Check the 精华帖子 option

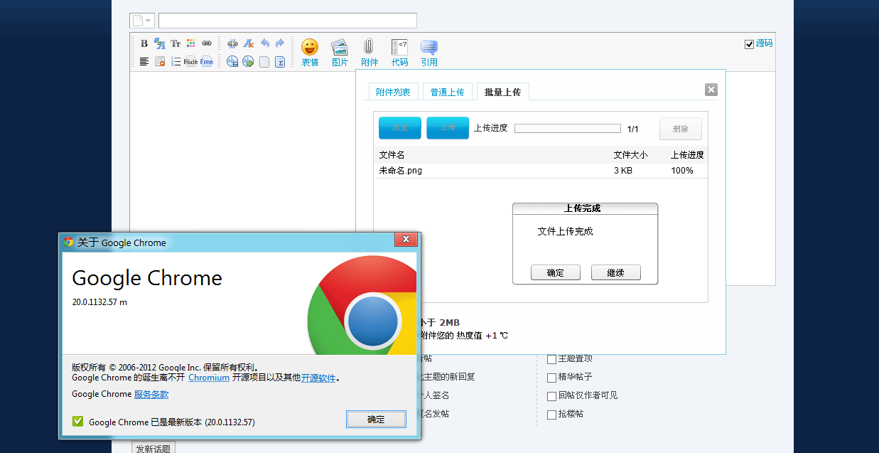(551, 378)
